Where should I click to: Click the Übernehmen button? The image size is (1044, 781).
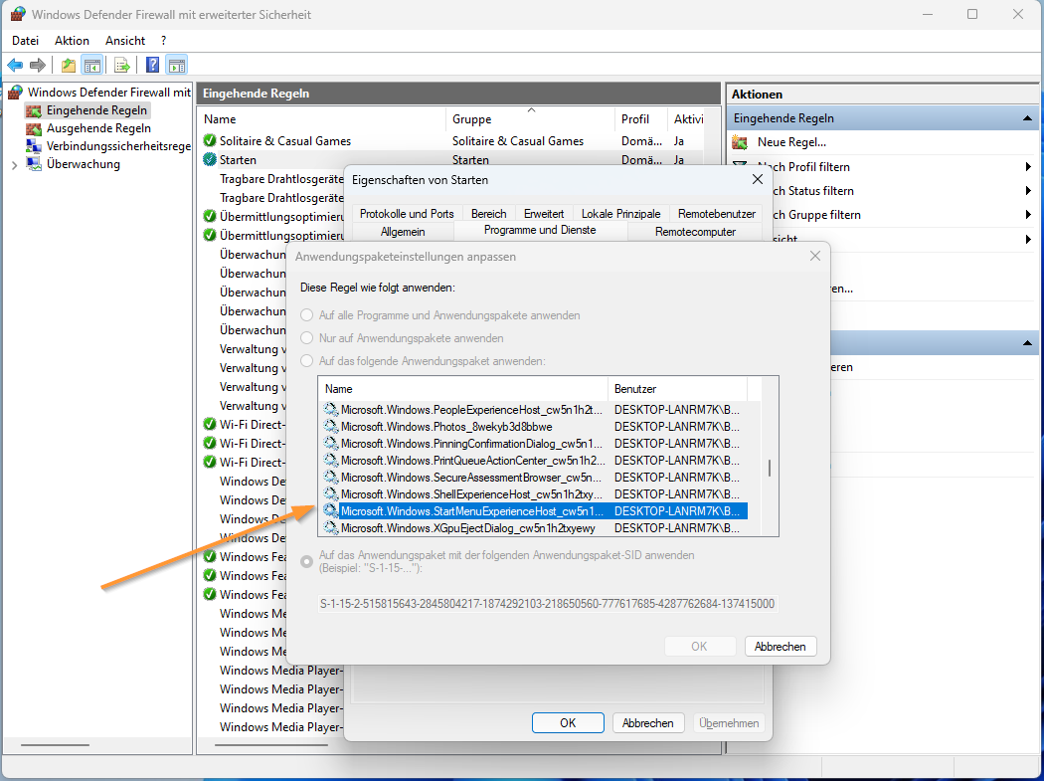(729, 723)
